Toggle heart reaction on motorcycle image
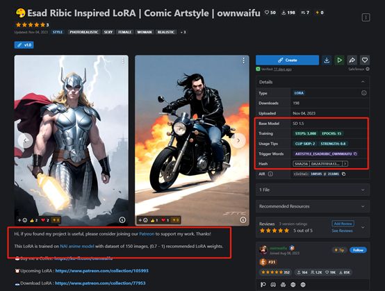The image size is (385, 291). coord(165,220)
